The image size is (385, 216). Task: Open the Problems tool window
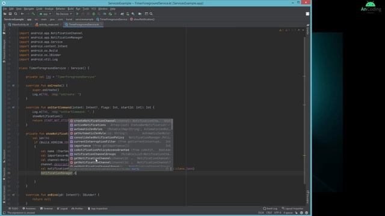tap(29, 209)
